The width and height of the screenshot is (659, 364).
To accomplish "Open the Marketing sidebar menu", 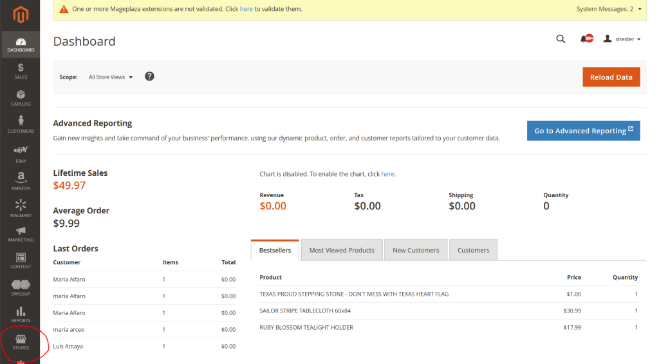I will tap(21, 235).
